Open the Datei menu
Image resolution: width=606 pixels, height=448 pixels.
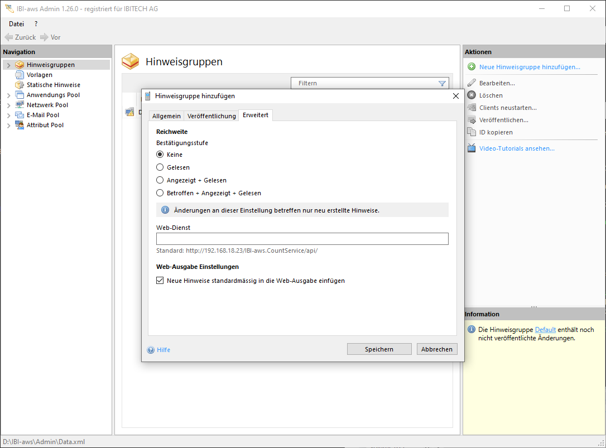click(17, 24)
